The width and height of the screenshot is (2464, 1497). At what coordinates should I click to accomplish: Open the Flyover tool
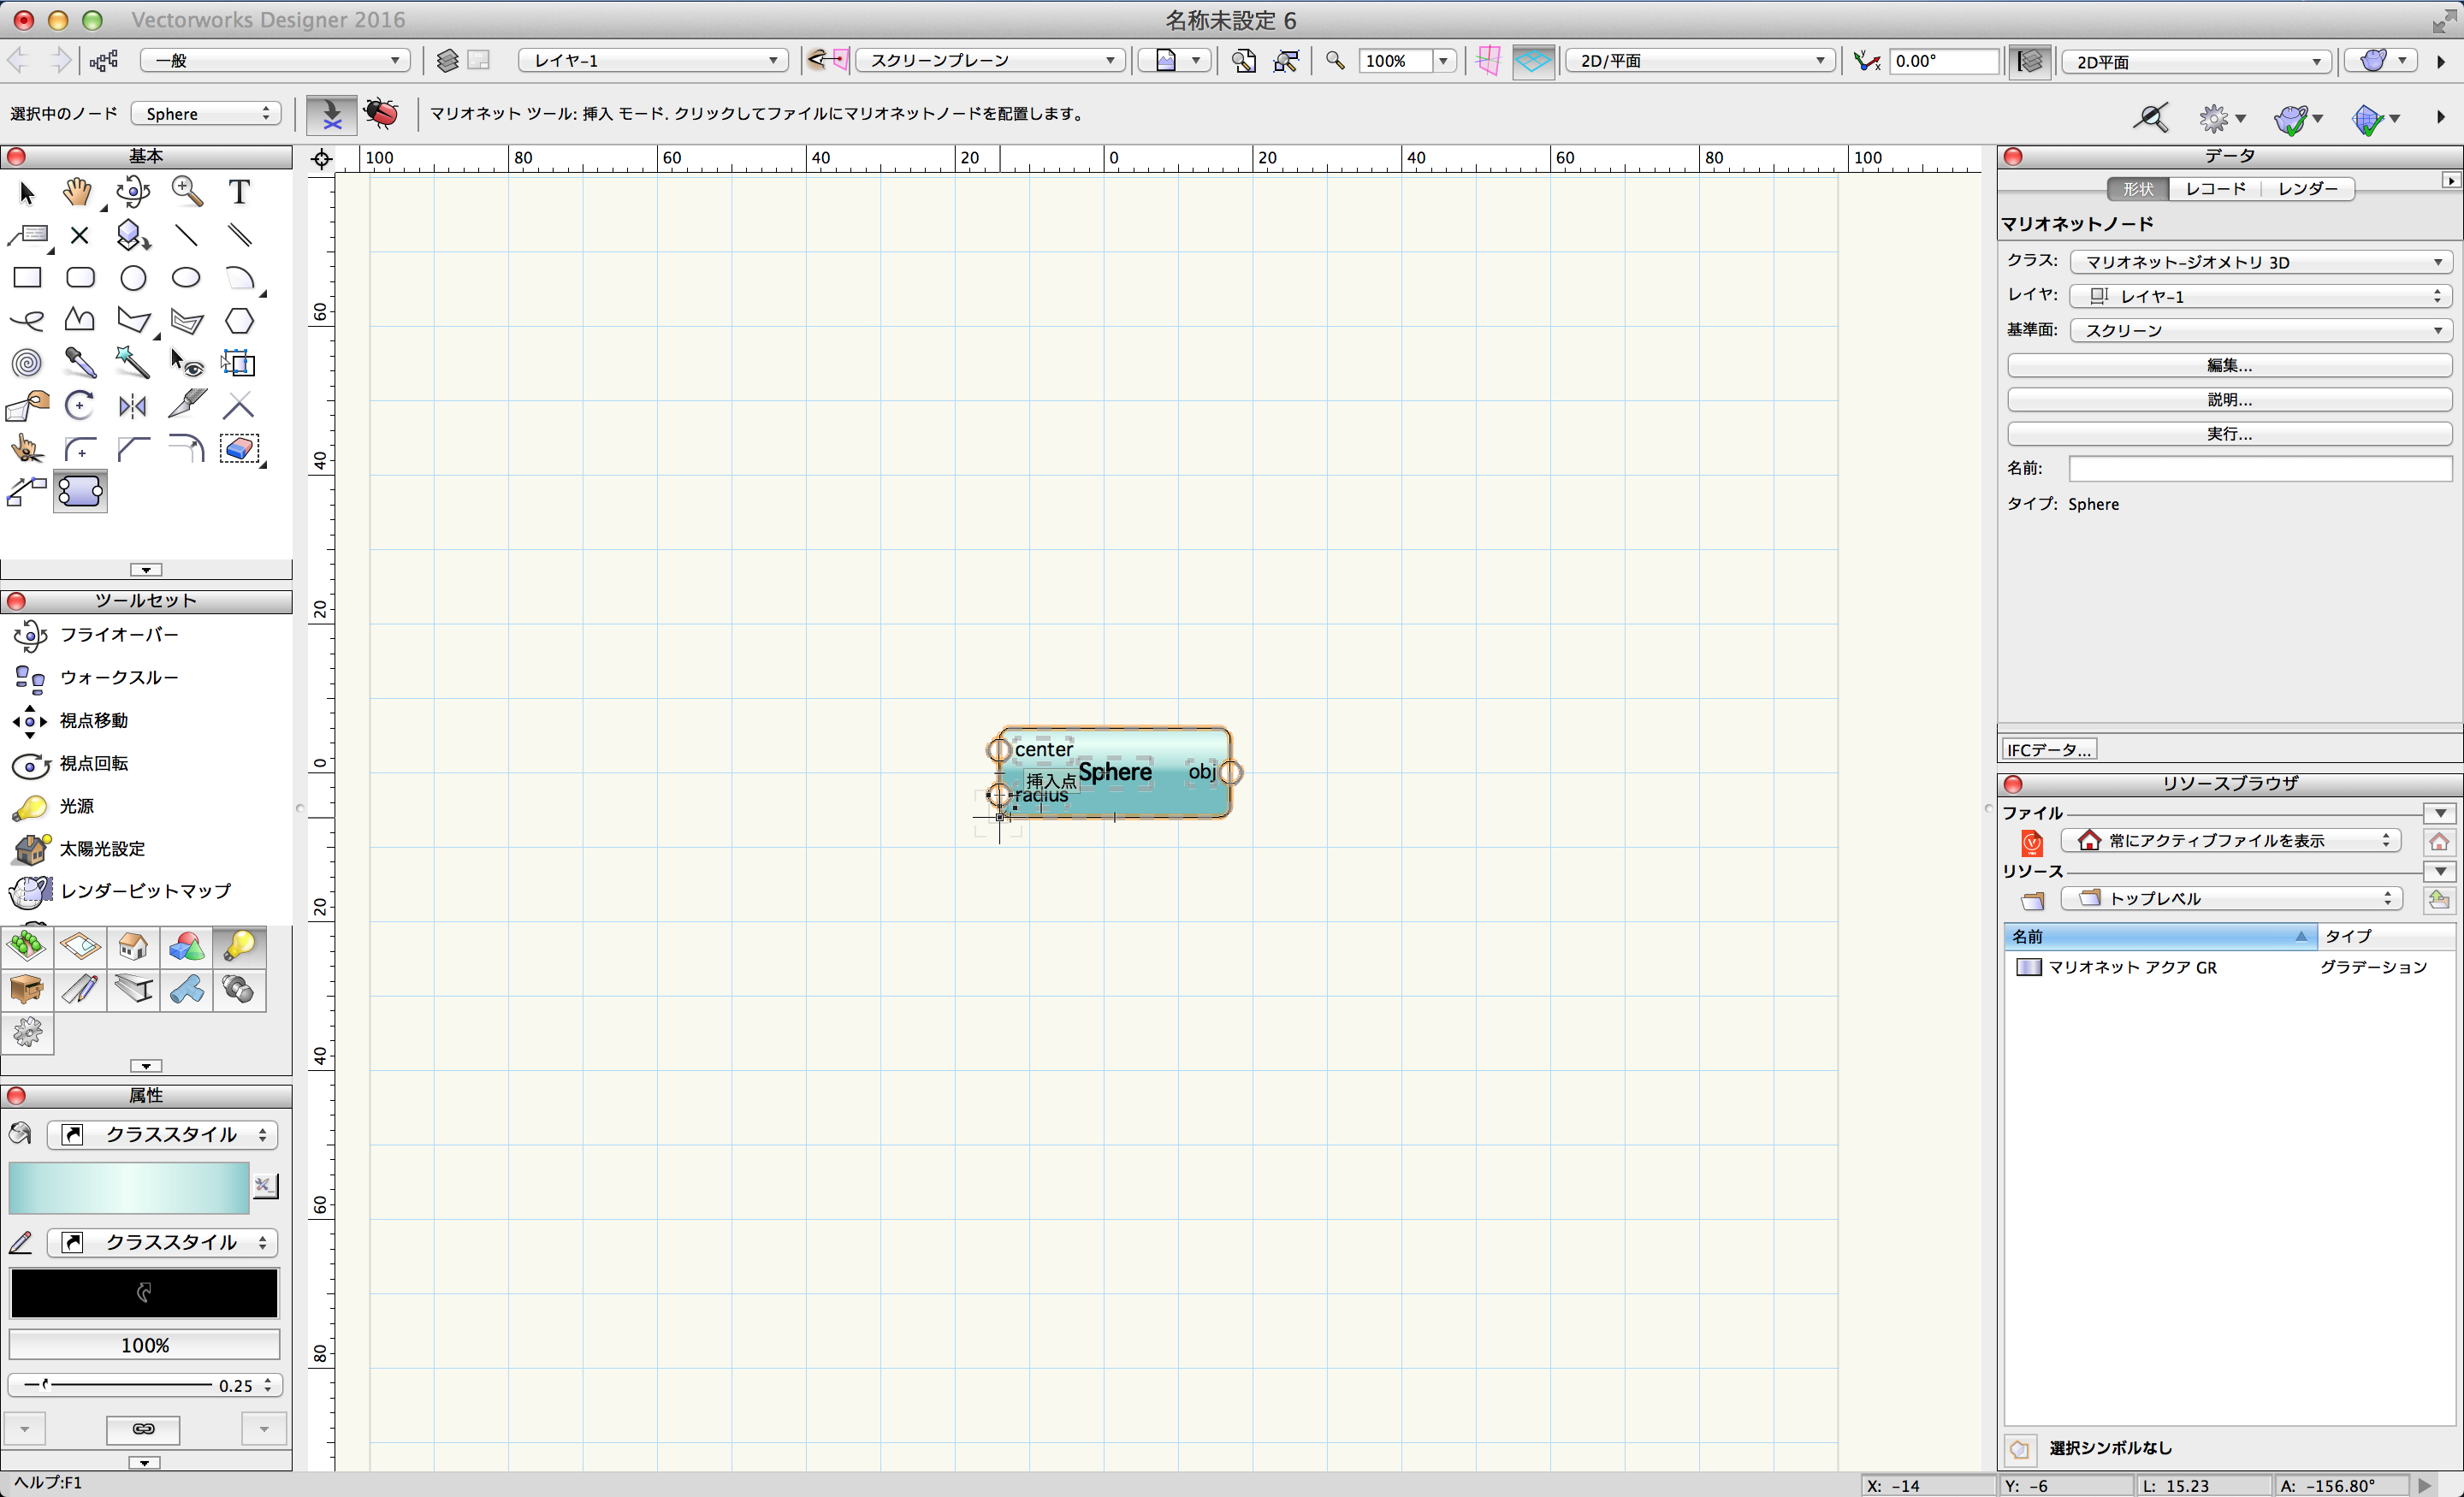click(118, 635)
